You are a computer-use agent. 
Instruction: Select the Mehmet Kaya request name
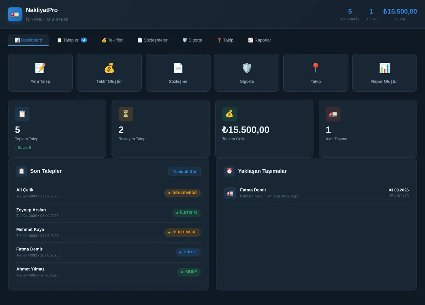point(30,230)
